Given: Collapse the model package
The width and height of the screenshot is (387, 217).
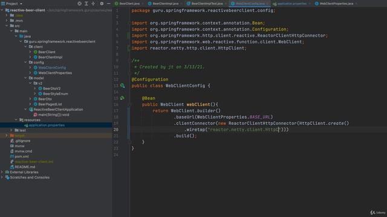Looking at the screenshot, I should (25, 78).
